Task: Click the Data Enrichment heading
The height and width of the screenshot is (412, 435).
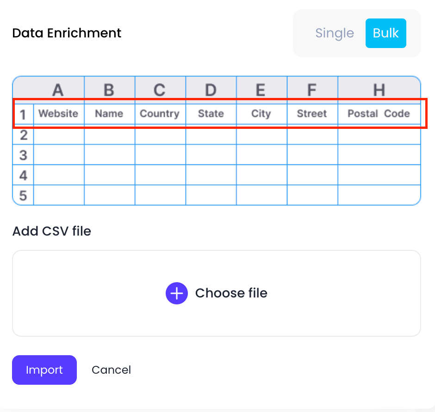Action: pyautogui.click(x=67, y=33)
